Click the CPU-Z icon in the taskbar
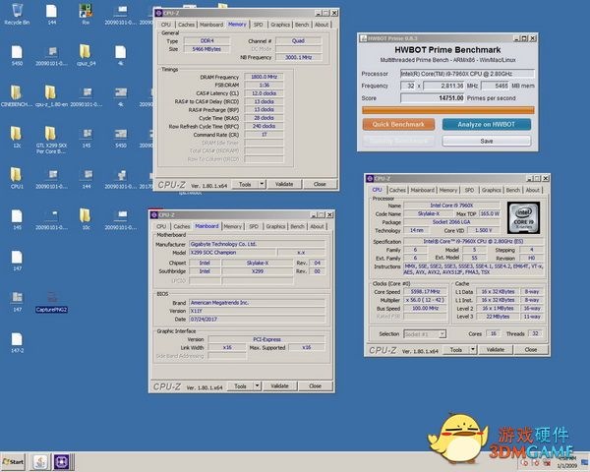This screenshot has height=472, width=590. click(60, 461)
